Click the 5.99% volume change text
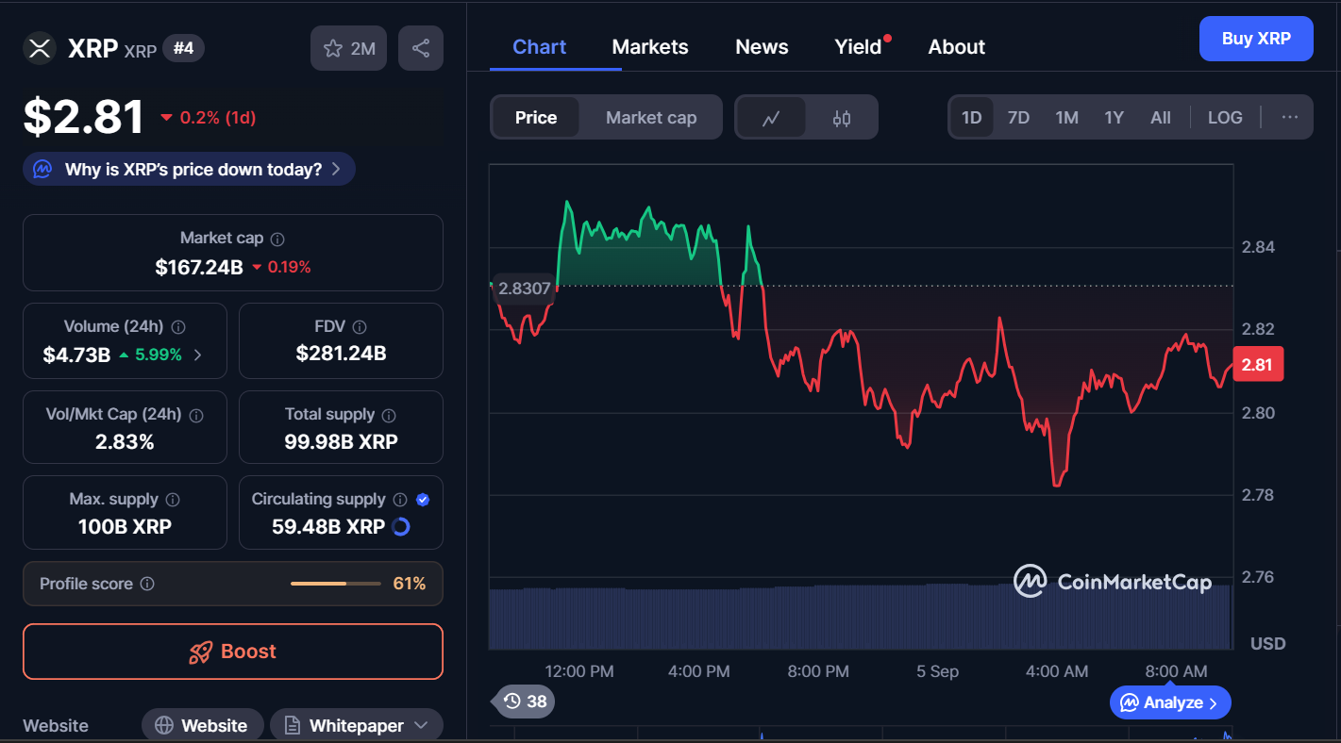The width and height of the screenshot is (1341, 743). point(158,355)
